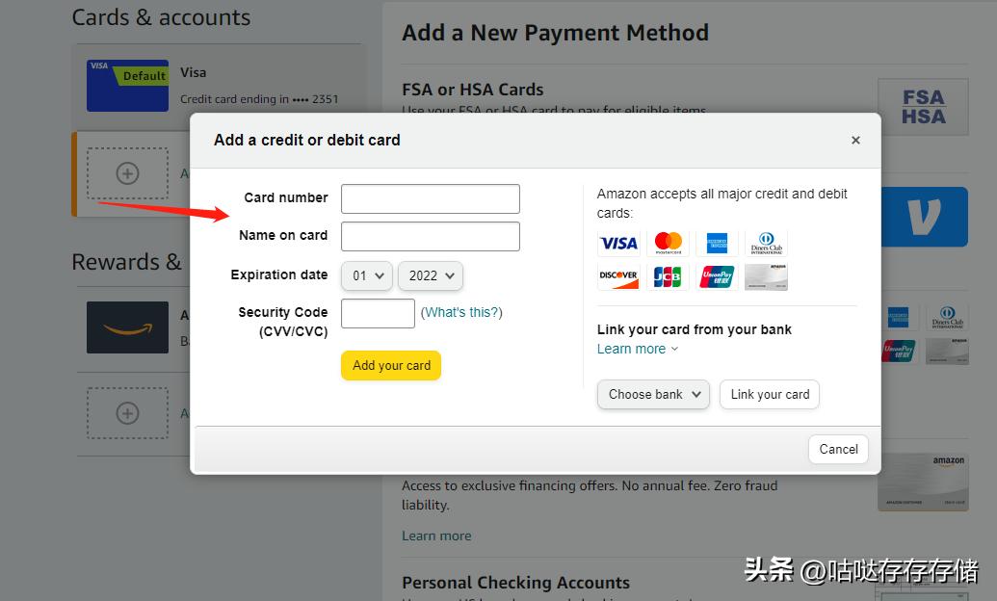The width and height of the screenshot is (997, 601).
Task: Cancel the add card dialog
Action: point(838,449)
